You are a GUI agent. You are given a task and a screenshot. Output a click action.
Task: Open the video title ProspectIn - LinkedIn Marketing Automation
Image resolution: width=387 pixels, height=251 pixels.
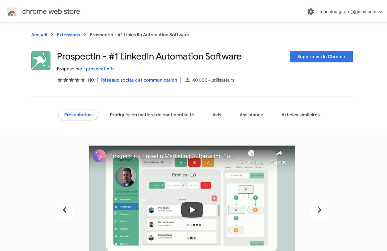(x=171, y=156)
